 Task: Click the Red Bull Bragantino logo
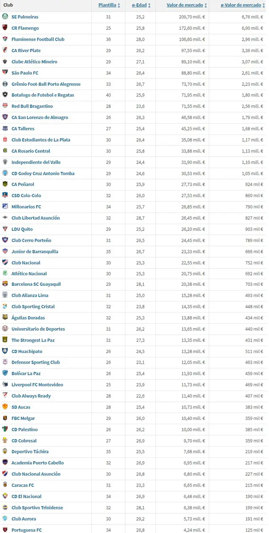coord(5,106)
